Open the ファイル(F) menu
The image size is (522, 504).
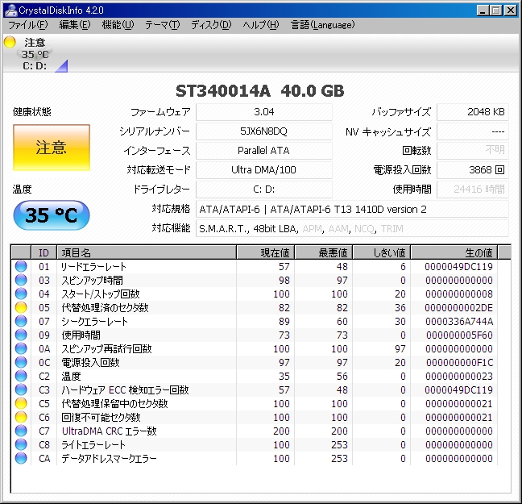click(28, 25)
